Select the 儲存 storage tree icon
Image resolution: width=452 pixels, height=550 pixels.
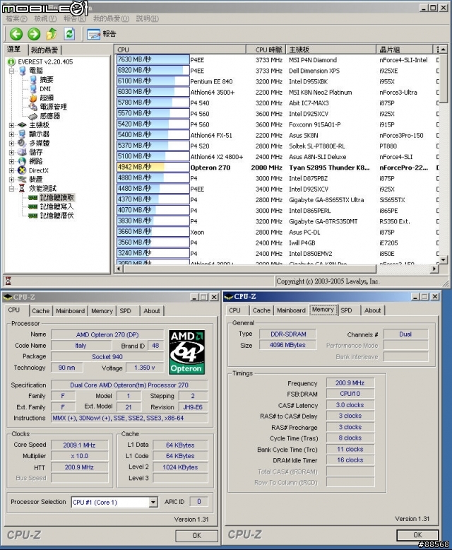23,152
